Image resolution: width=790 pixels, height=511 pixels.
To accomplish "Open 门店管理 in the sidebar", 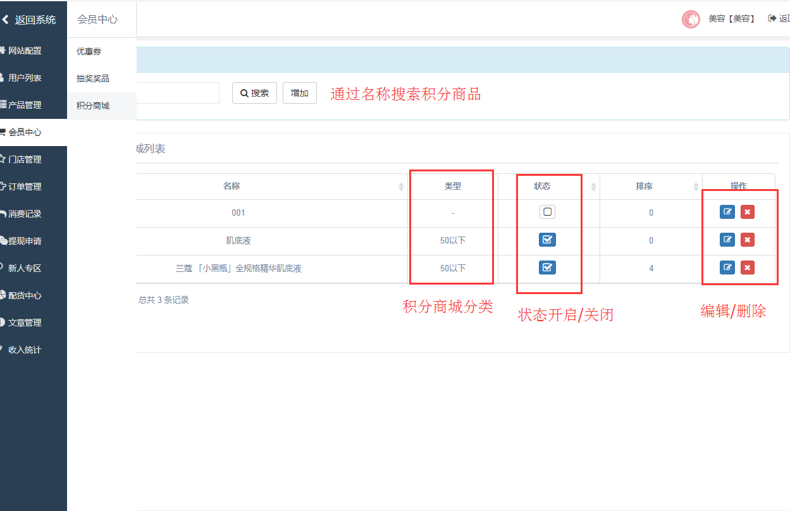I will click(x=25, y=159).
